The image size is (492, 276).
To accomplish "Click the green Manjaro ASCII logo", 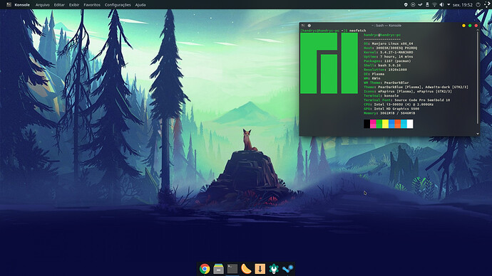I will point(329,63).
